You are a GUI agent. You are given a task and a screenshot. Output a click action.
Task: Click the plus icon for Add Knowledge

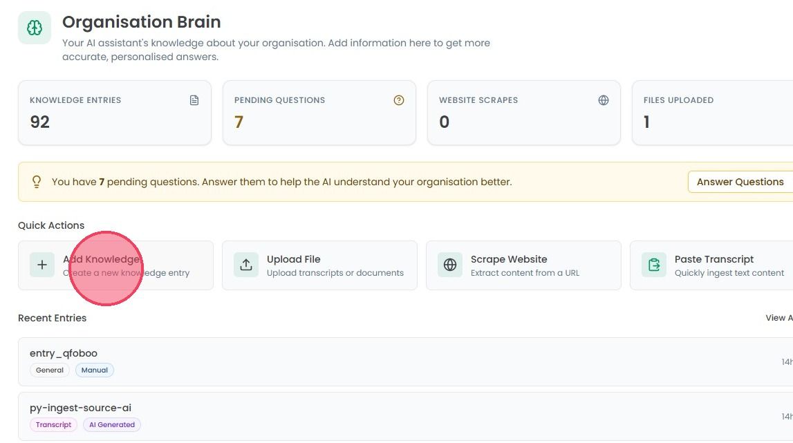tap(42, 265)
